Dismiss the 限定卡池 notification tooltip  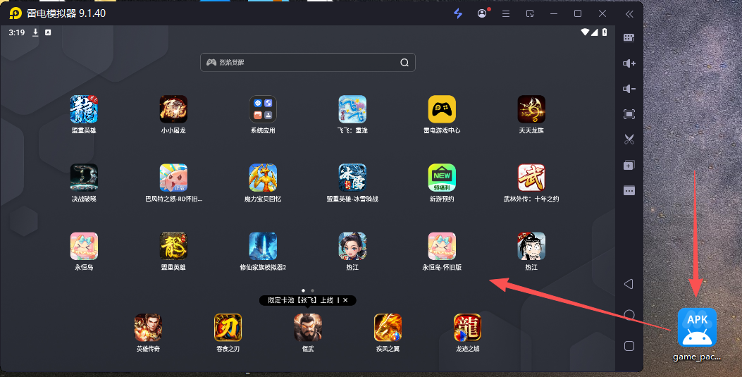[345, 300]
